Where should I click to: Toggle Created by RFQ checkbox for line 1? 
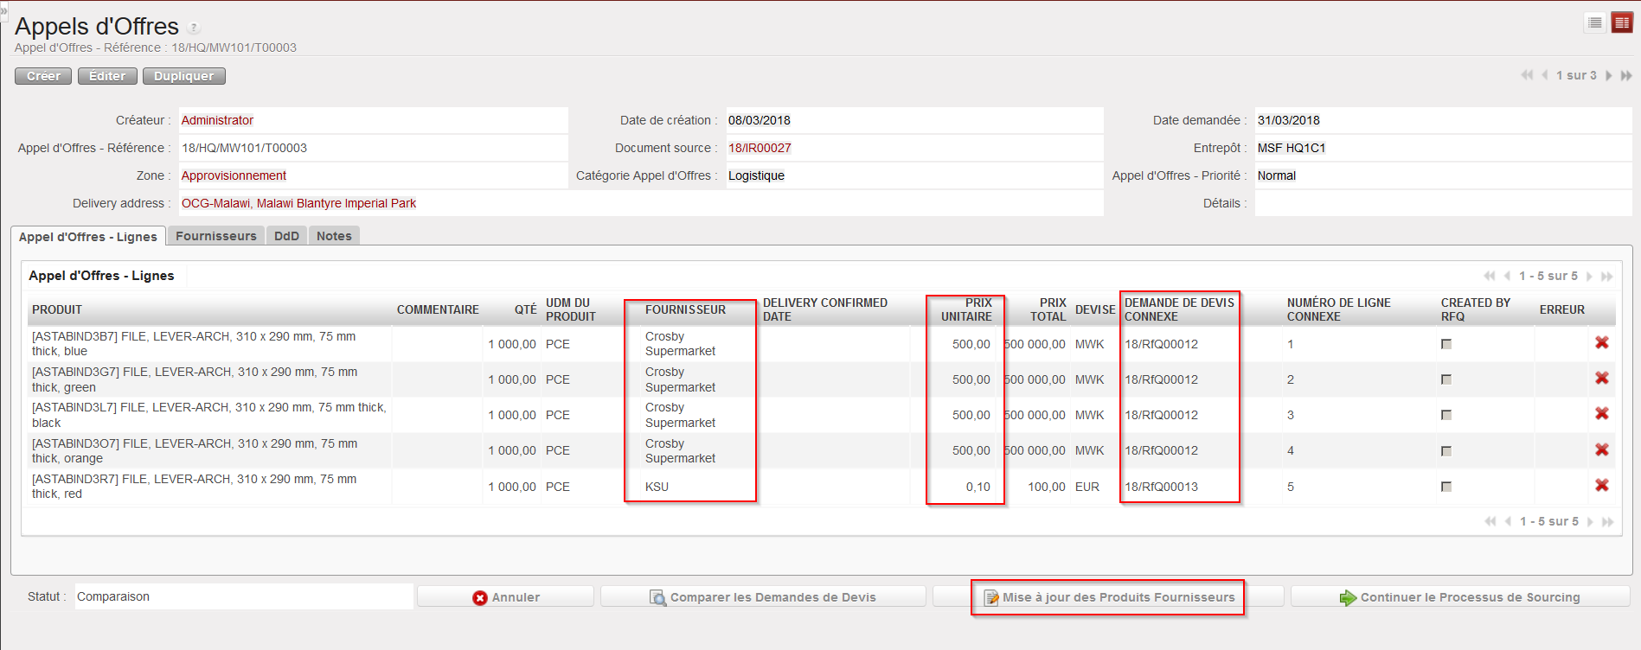pyautogui.click(x=1446, y=344)
